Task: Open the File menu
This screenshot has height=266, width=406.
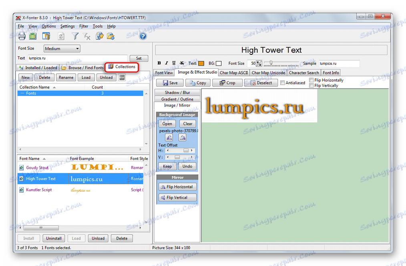Action: tap(21, 26)
